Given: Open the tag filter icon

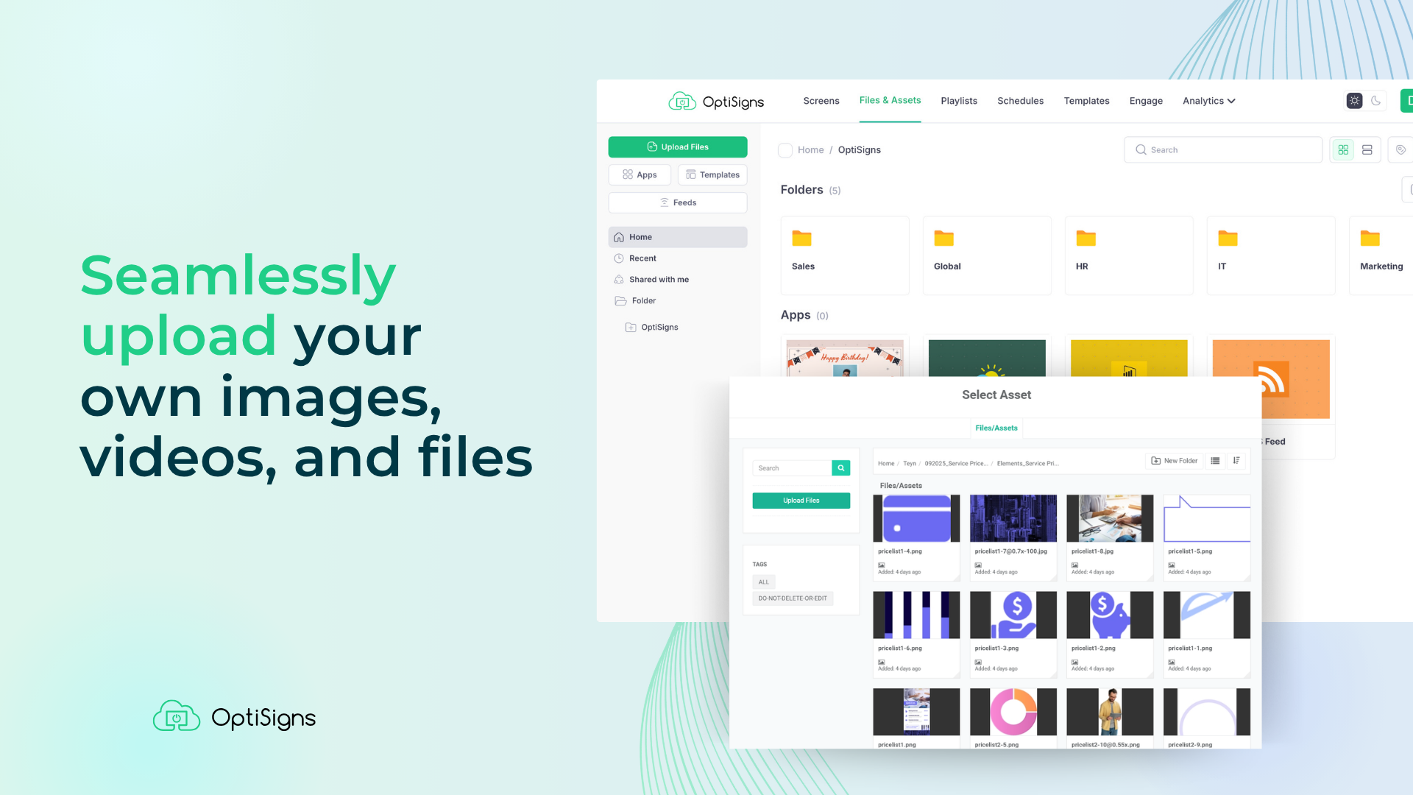Looking at the screenshot, I should coord(1400,150).
